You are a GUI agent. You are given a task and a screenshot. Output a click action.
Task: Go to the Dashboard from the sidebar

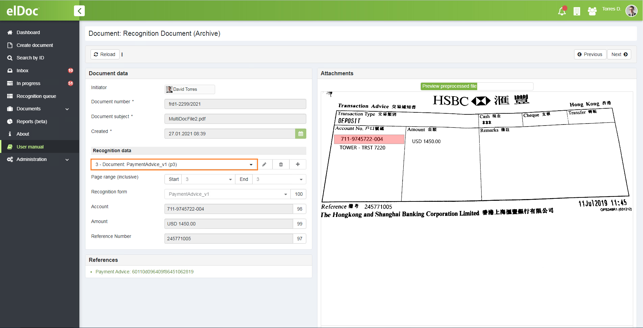tap(28, 32)
